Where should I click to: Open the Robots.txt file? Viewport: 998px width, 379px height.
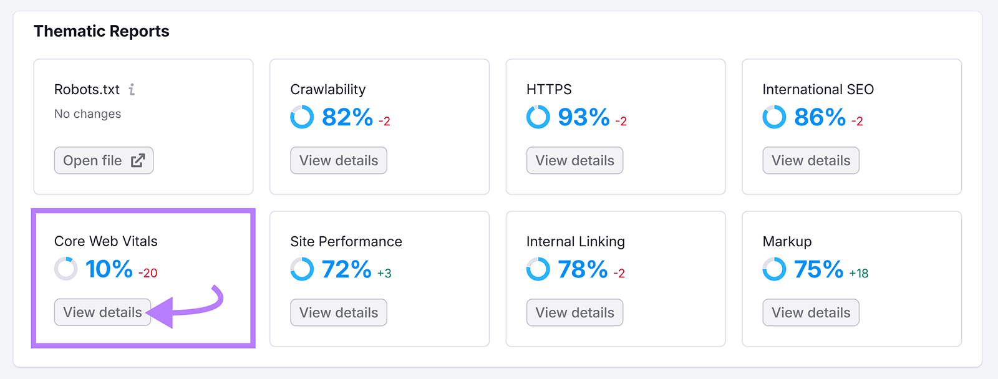pyautogui.click(x=104, y=160)
